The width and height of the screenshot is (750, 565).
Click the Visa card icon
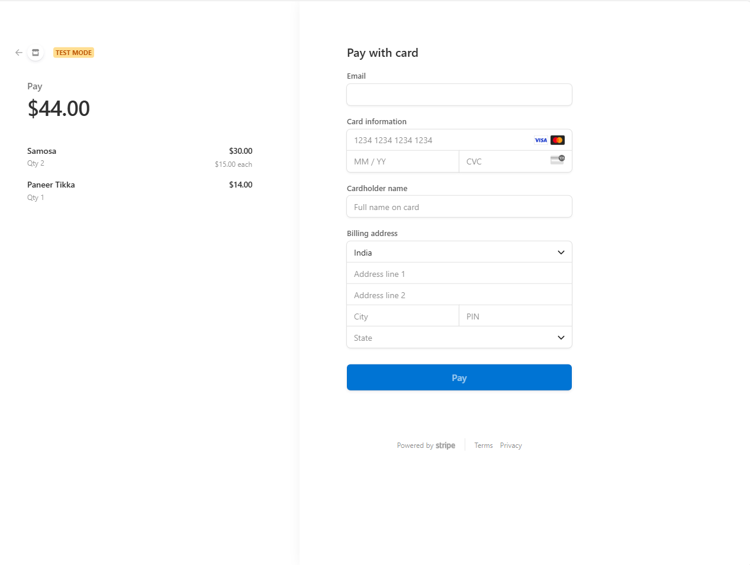(541, 140)
